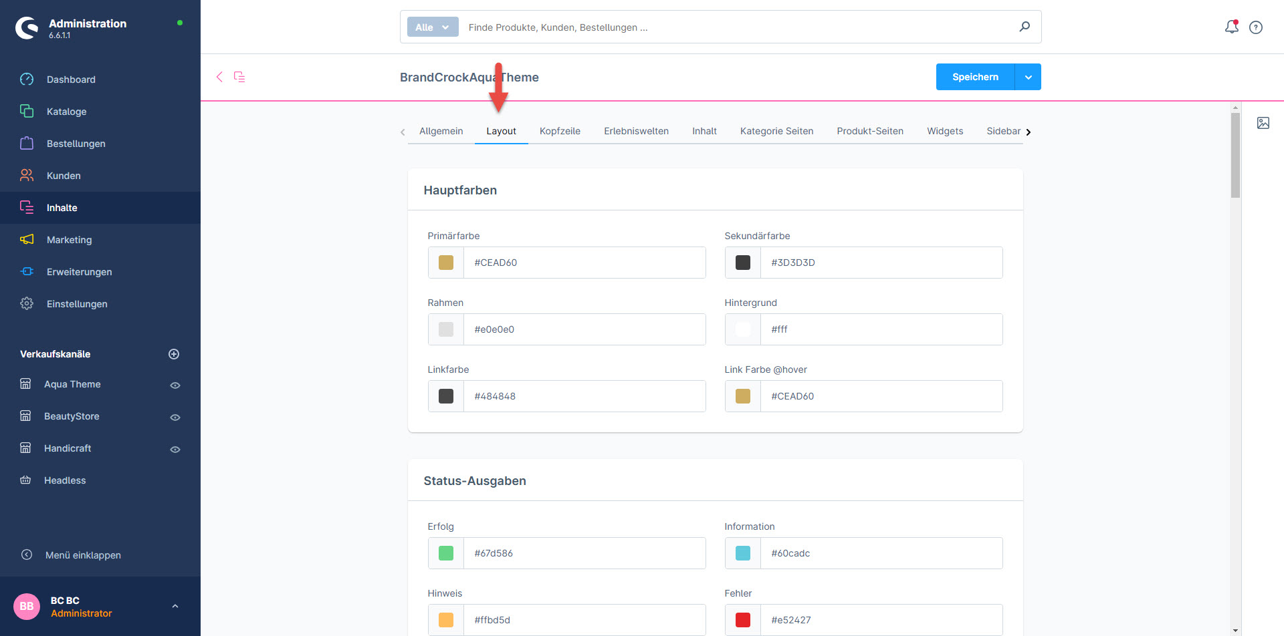This screenshot has height=636, width=1284.
Task: Expand the BC BC user menu
Action: tap(175, 607)
